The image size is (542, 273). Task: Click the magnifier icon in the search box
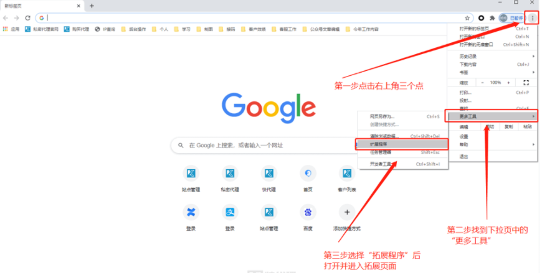181,146
